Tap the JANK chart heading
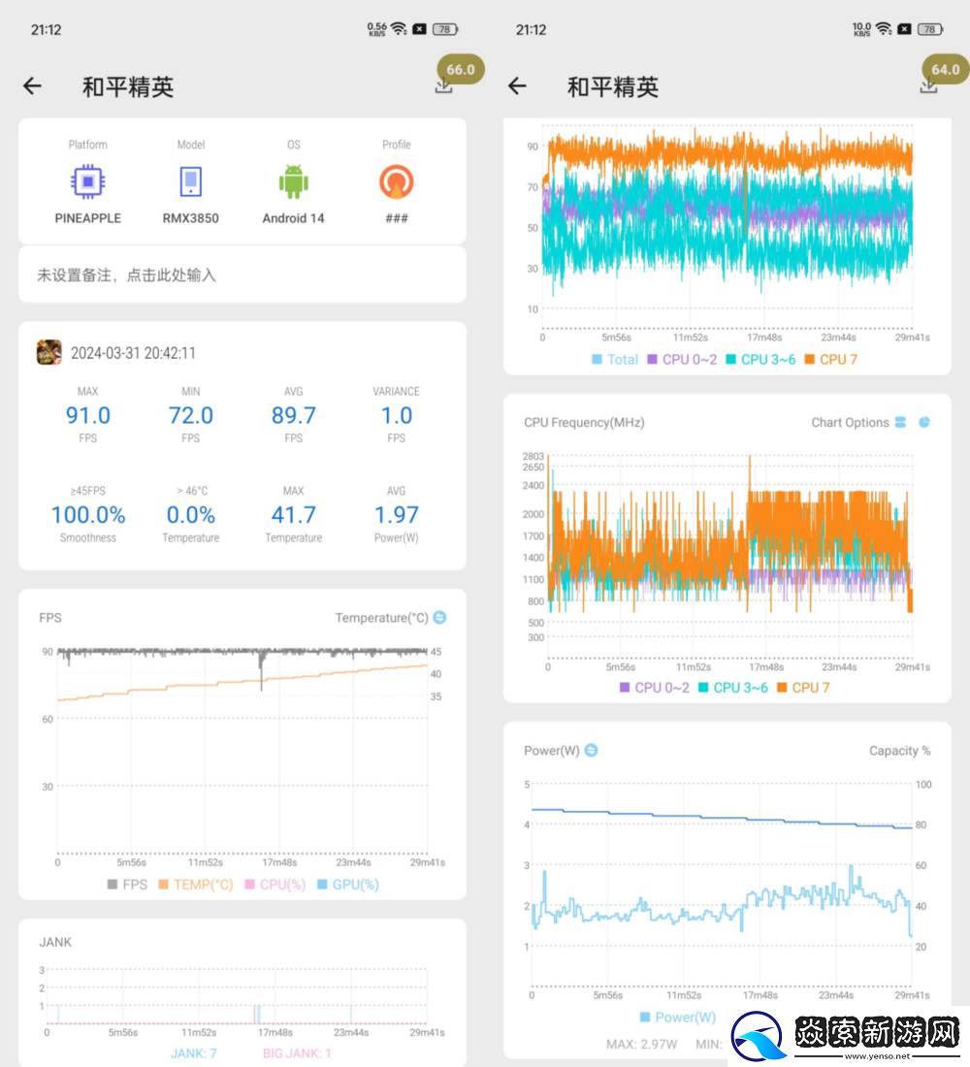 [x=55, y=942]
